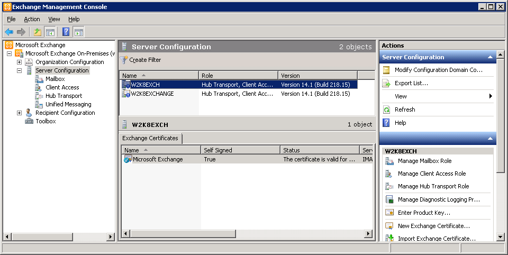Click the Hub Transport node icon
This screenshot has width=508, height=255.
39,96
